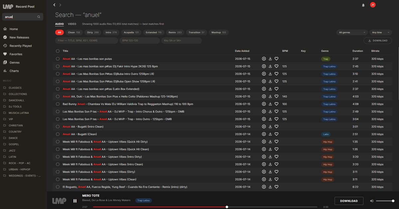
Task: Select the Bugatti (Intro Clean) row circle
Action: (58, 126)
